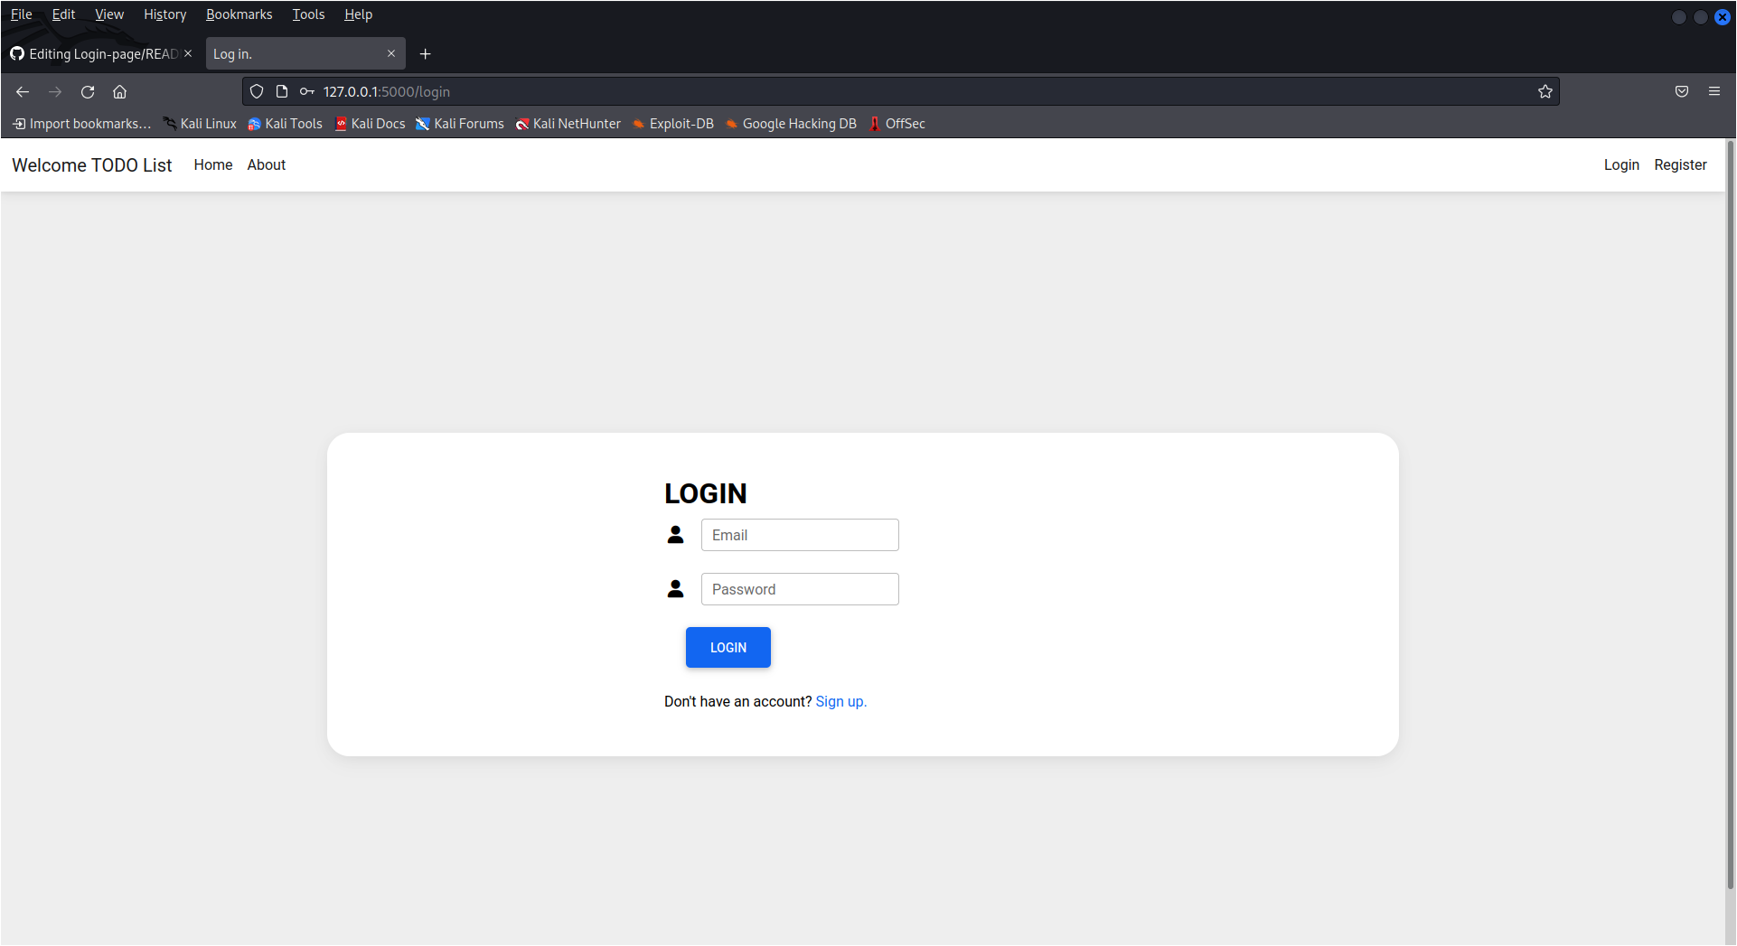Open the Firefox hamburger menu
Viewport: 1737px width, 946px height.
[x=1714, y=91]
